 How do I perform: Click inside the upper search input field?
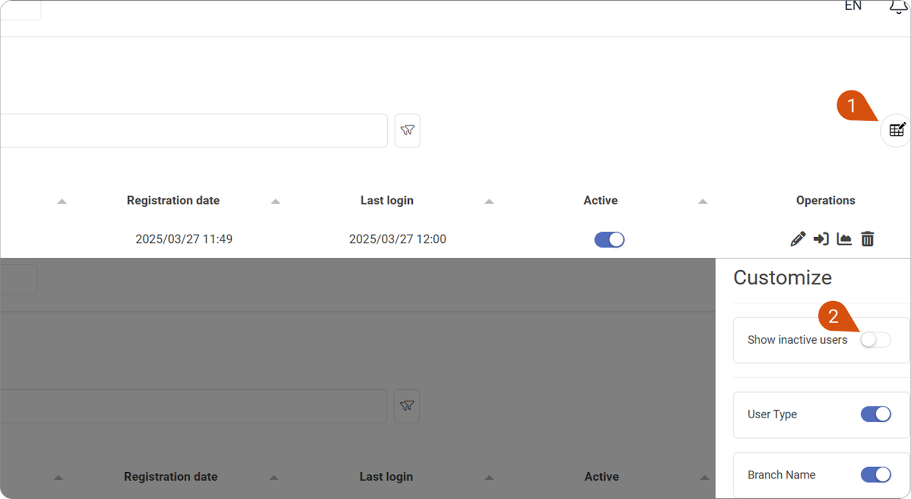tap(194, 130)
